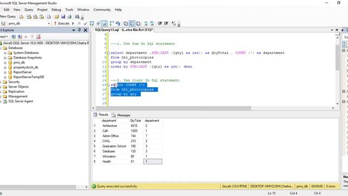The image size is (348, 196).
Task: Decrease the line indent
Action: click(160, 23)
